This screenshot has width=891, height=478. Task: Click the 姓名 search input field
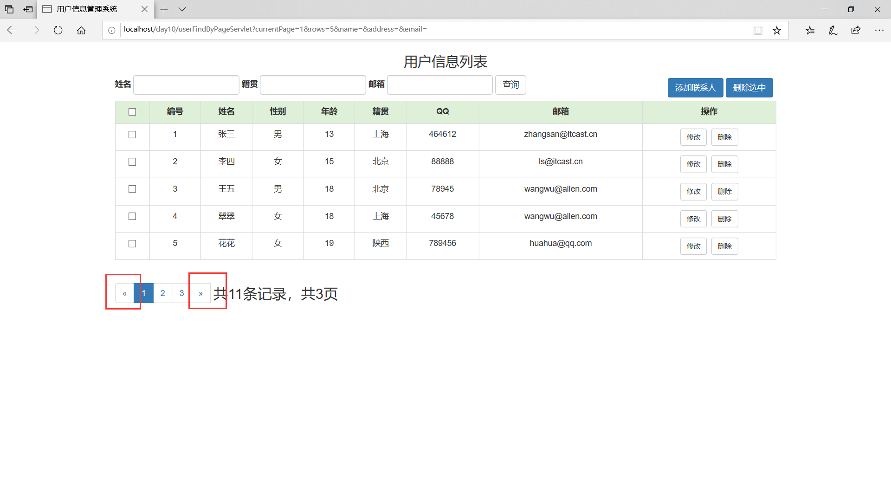[x=186, y=85]
